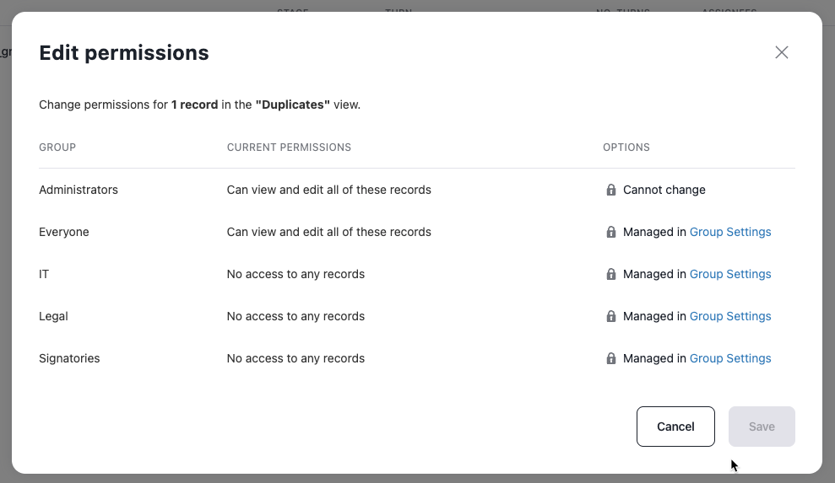This screenshot has height=483, width=835.
Task: Click the lock icon in IT row
Action: pos(611,274)
